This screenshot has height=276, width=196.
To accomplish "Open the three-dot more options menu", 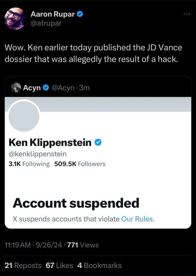I will [x=187, y=14].
